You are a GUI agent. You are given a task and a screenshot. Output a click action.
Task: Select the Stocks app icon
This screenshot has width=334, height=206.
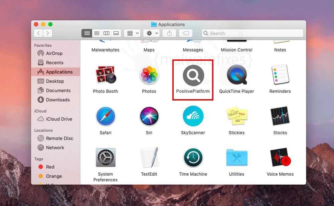click(280, 116)
